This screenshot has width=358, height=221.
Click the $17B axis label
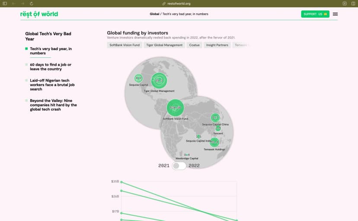[115, 212]
